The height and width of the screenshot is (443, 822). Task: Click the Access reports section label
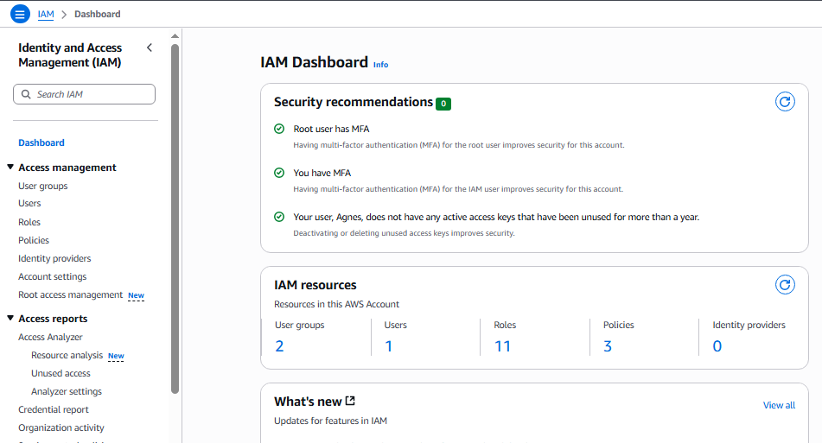pos(53,319)
